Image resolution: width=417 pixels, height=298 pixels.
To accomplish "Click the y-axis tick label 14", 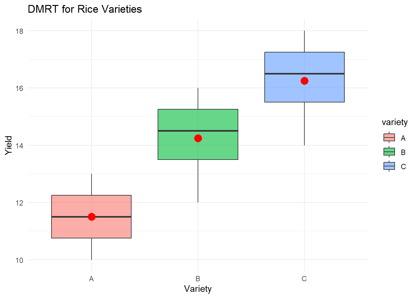I will pyautogui.click(x=19, y=146).
